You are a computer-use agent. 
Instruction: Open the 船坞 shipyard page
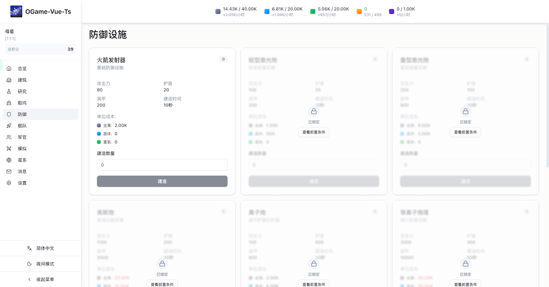[22, 103]
